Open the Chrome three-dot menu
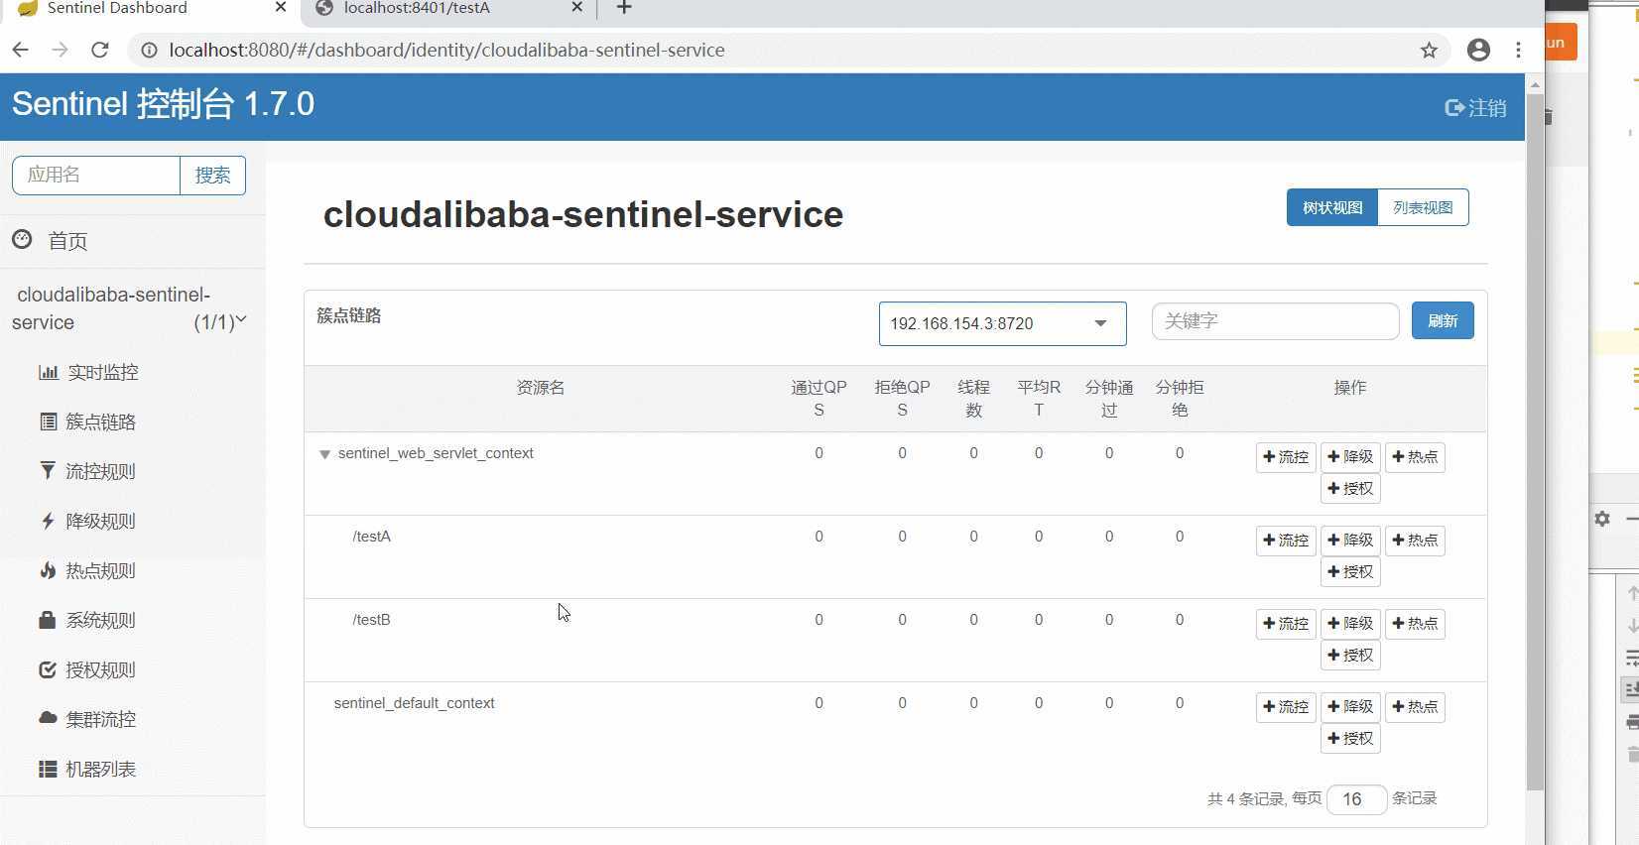 click(1518, 50)
